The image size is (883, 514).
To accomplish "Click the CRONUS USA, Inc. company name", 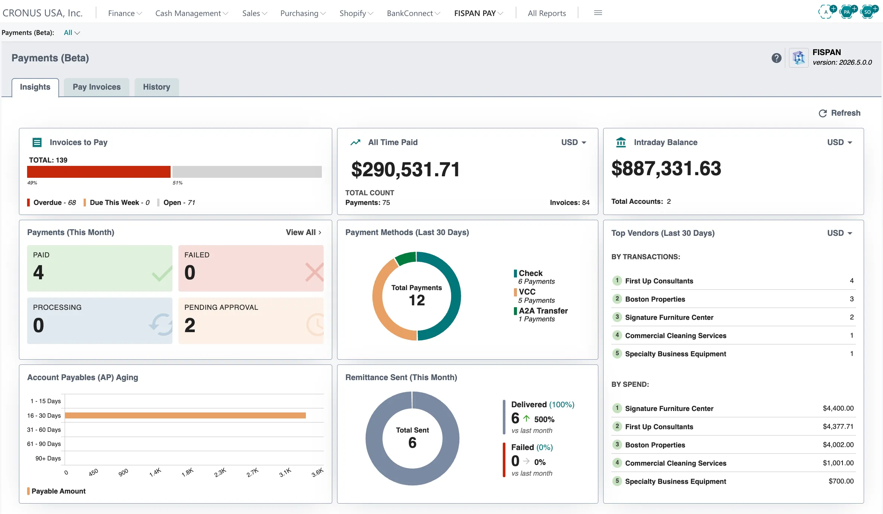I will coord(42,13).
